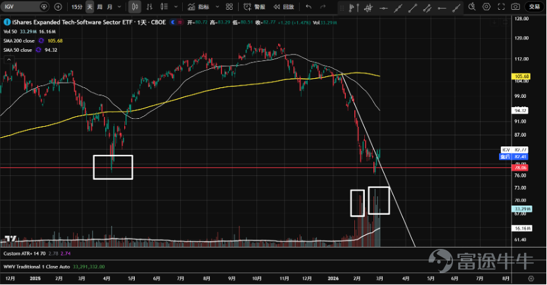Click the 16.16M volume average label
The image size is (547, 285).
coord(522,229)
